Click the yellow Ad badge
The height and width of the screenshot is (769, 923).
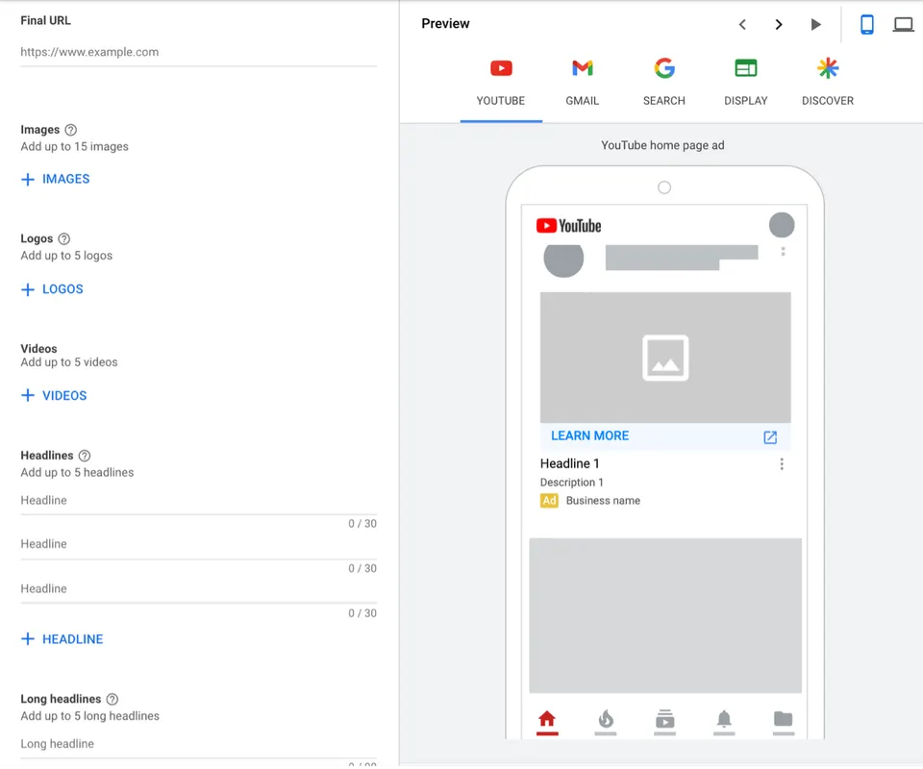pos(549,501)
